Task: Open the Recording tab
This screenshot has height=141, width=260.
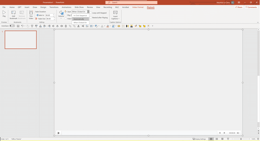Action: coord(108,7)
